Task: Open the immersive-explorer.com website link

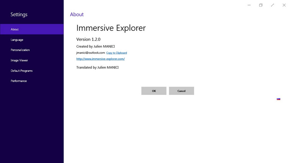Action: [x=100, y=59]
